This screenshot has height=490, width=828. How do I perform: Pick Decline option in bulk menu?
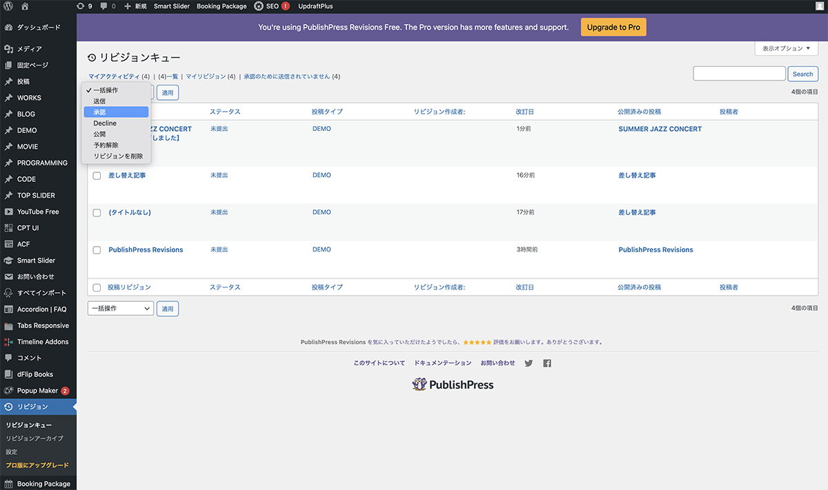(x=105, y=123)
